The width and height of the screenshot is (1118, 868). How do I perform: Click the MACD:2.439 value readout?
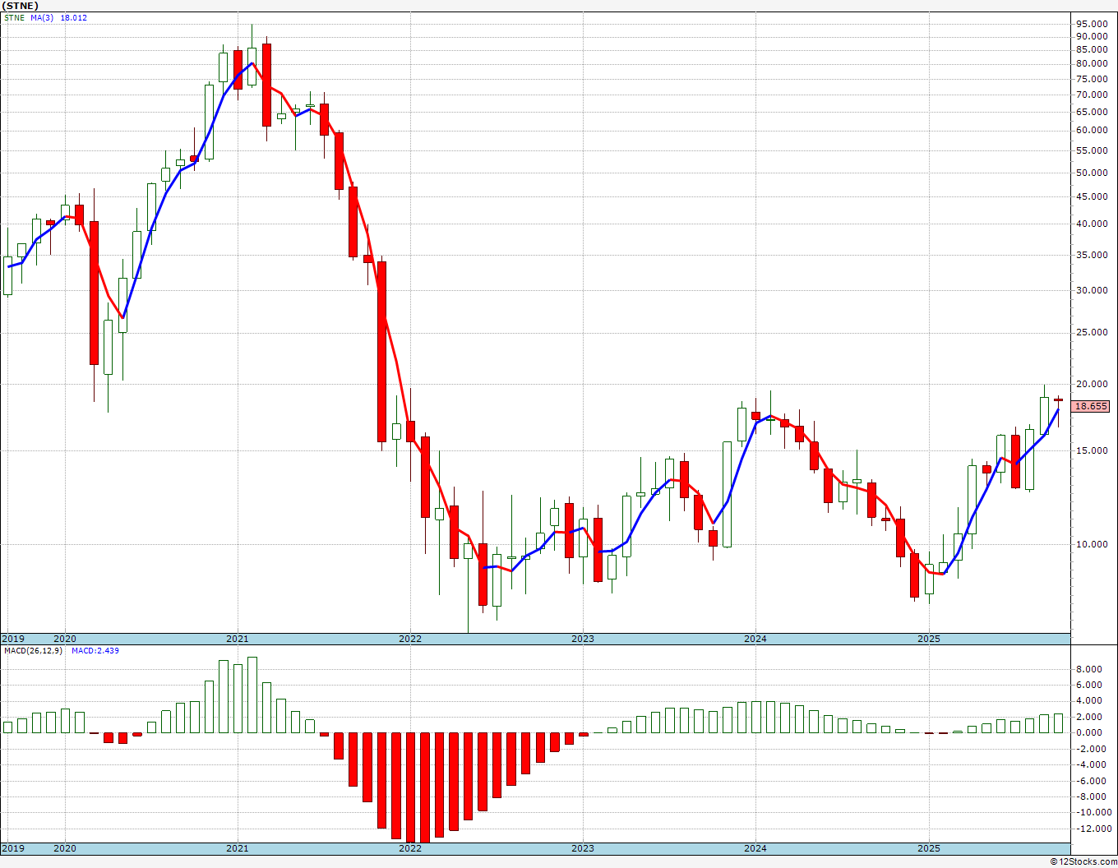pos(95,651)
